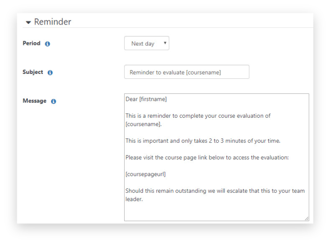Open the Period dropdown showing Next day
Image resolution: width=330 pixels, height=244 pixels.
click(147, 43)
